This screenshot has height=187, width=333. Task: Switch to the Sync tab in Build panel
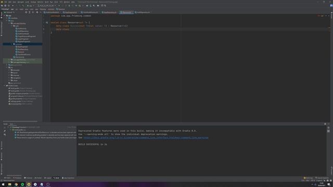coord(11,124)
